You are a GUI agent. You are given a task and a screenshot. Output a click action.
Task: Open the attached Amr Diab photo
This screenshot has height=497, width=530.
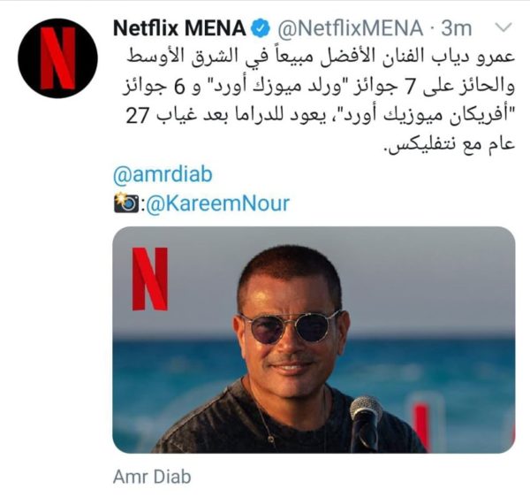(x=314, y=340)
